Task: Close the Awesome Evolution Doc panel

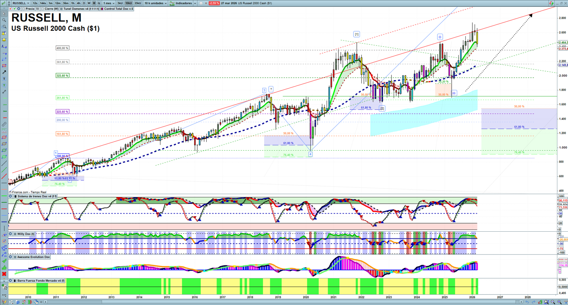Action: [x=11, y=257]
